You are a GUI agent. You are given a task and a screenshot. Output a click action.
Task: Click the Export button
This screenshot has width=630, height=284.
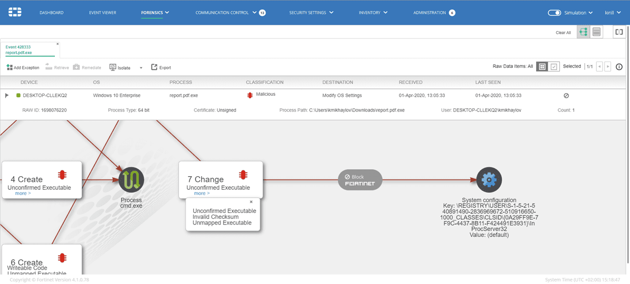[x=161, y=67]
